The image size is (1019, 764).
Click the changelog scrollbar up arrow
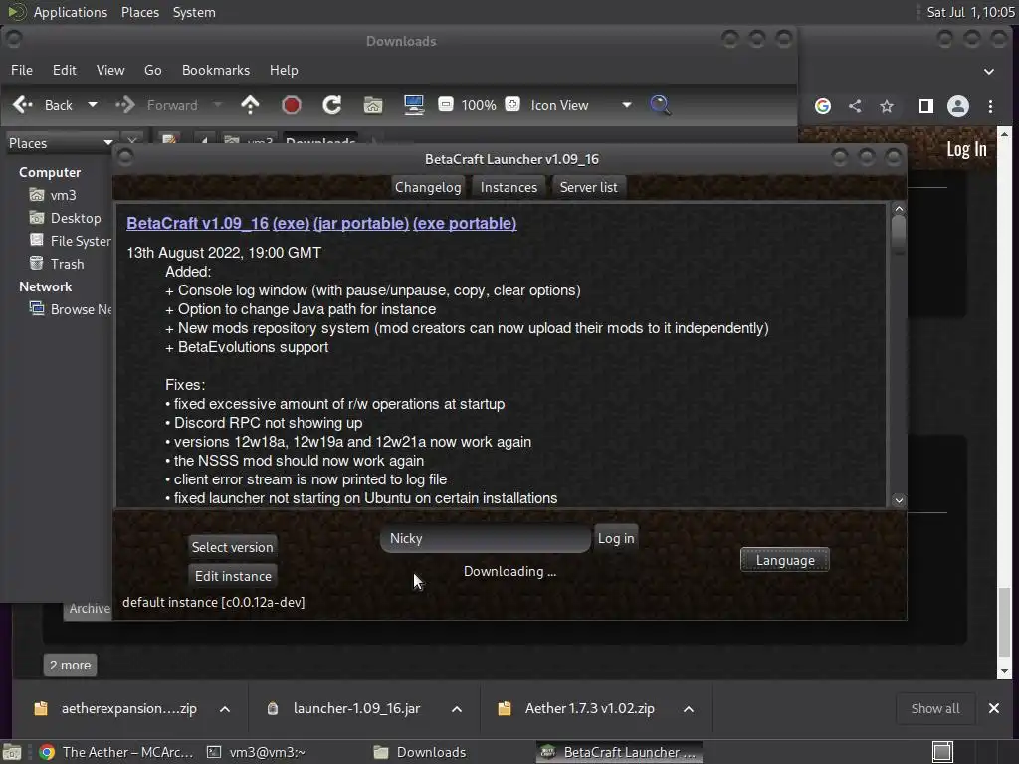[899, 209]
